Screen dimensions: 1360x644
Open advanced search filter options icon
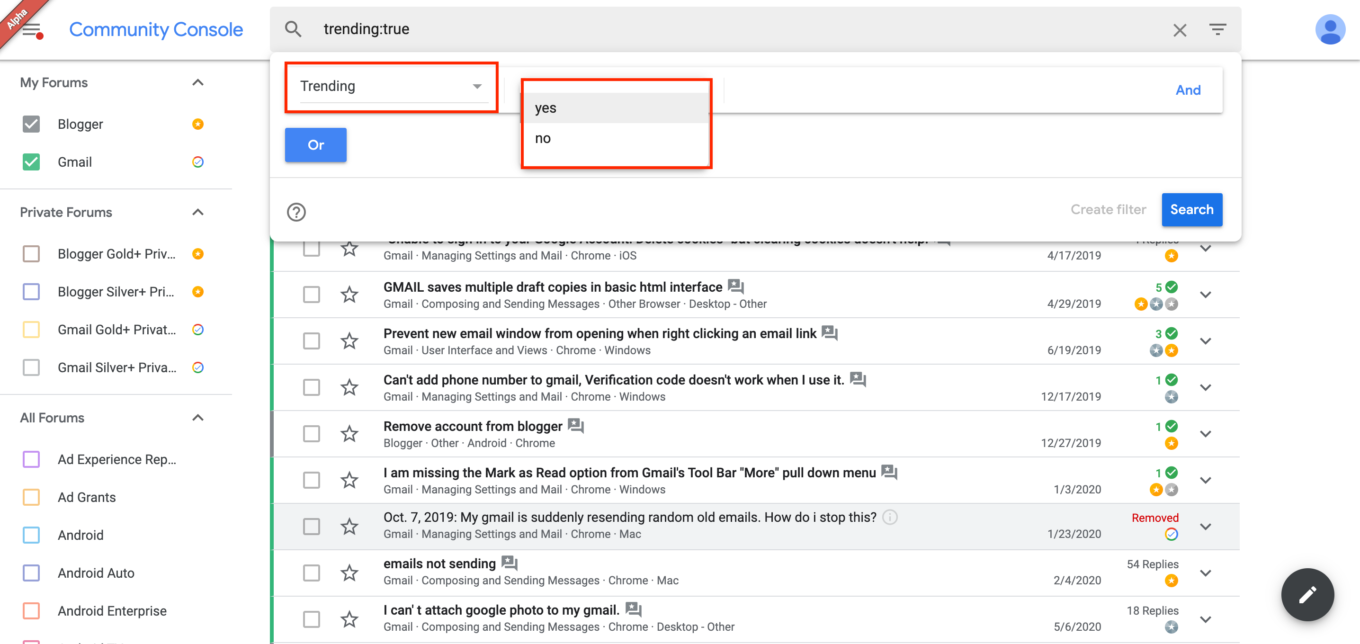[1217, 29]
